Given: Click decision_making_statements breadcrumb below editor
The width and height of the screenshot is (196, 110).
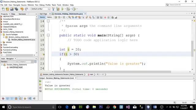Looking at the screenshot, I should (x=63, y=75).
